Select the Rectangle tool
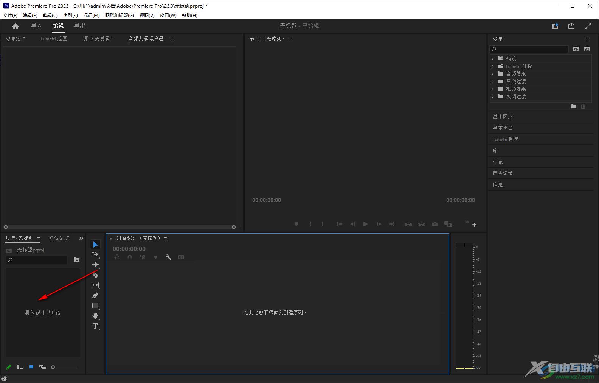Screen dimensions: 599x383 tap(95, 305)
